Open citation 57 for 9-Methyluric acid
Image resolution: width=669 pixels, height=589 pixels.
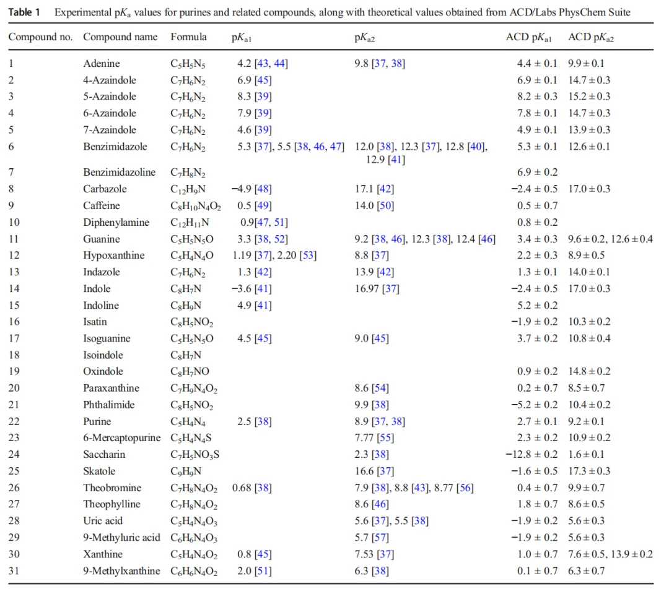(380, 538)
